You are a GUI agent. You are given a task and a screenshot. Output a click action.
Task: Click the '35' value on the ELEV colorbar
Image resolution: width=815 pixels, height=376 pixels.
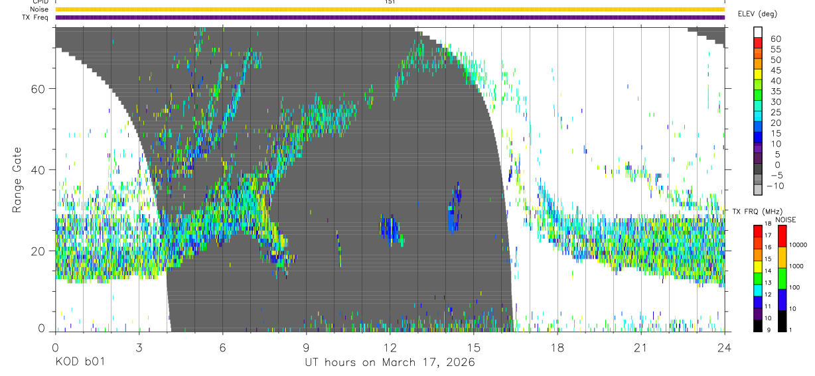(x=776, y=92)
